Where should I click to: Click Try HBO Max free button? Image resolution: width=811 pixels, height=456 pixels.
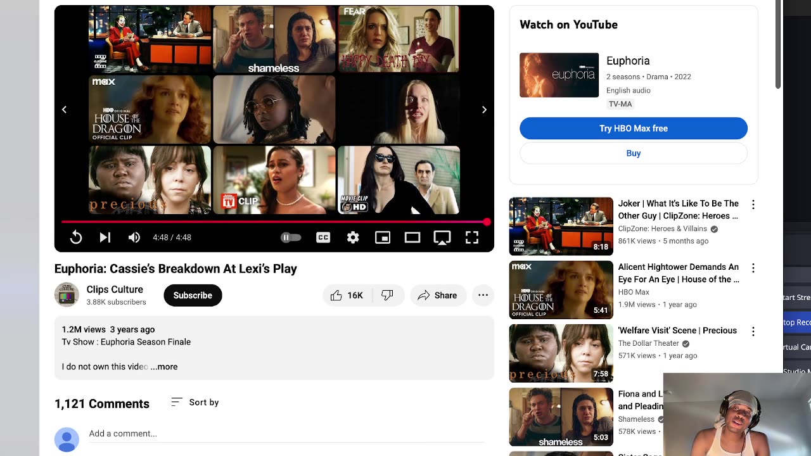(634, 128)
